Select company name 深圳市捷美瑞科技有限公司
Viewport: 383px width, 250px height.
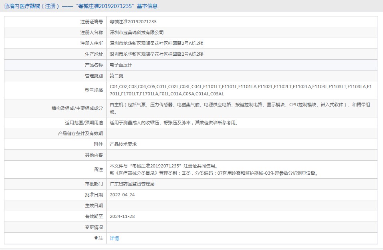[137, 32]
